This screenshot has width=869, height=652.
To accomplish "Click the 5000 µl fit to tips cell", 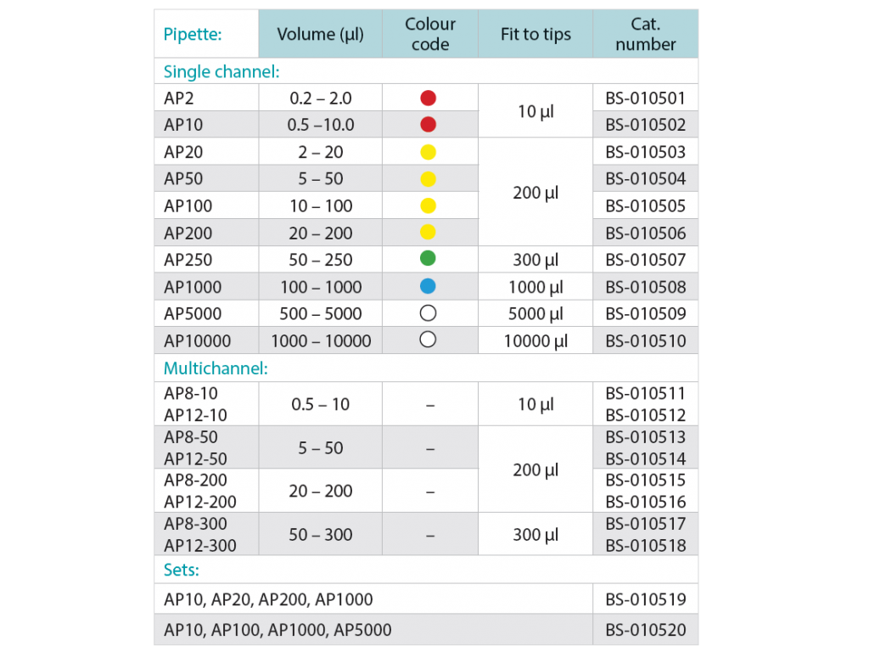I will (x=535, y=314).
